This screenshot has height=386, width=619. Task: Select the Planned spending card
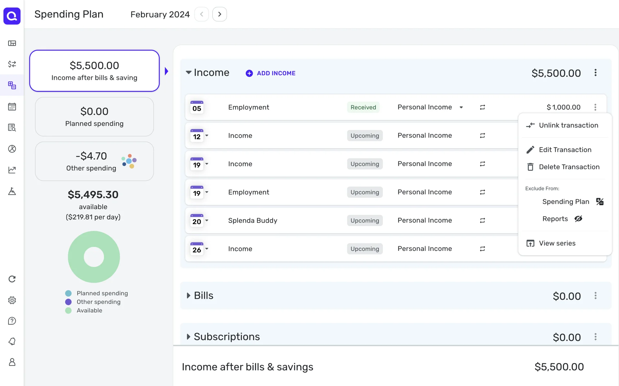(94, 117)
